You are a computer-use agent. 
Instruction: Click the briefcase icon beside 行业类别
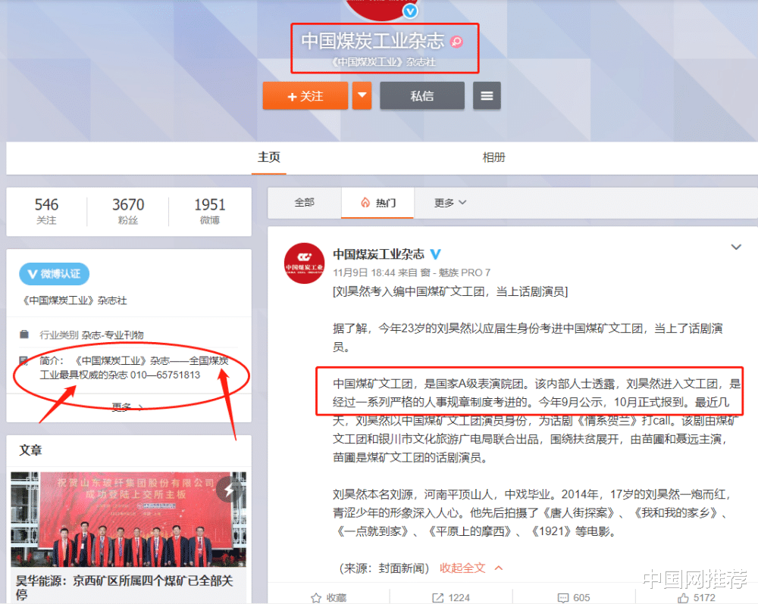[23, 334]
